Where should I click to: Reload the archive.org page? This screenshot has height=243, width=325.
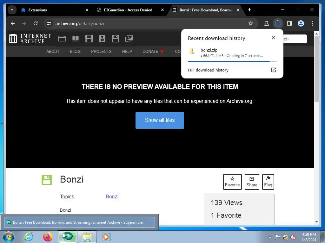click(36, 23)
